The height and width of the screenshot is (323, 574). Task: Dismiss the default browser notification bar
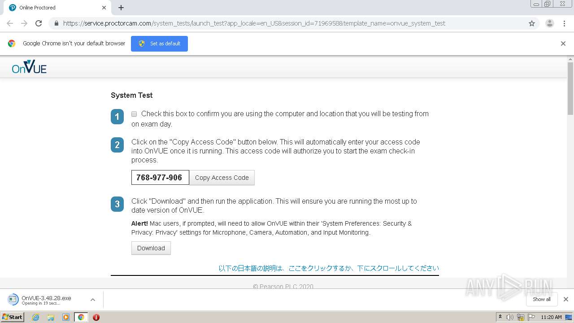pos(563,44)
